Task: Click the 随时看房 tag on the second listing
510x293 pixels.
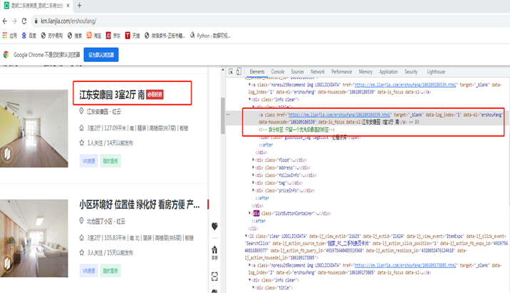Action: [x=110, y=271]
